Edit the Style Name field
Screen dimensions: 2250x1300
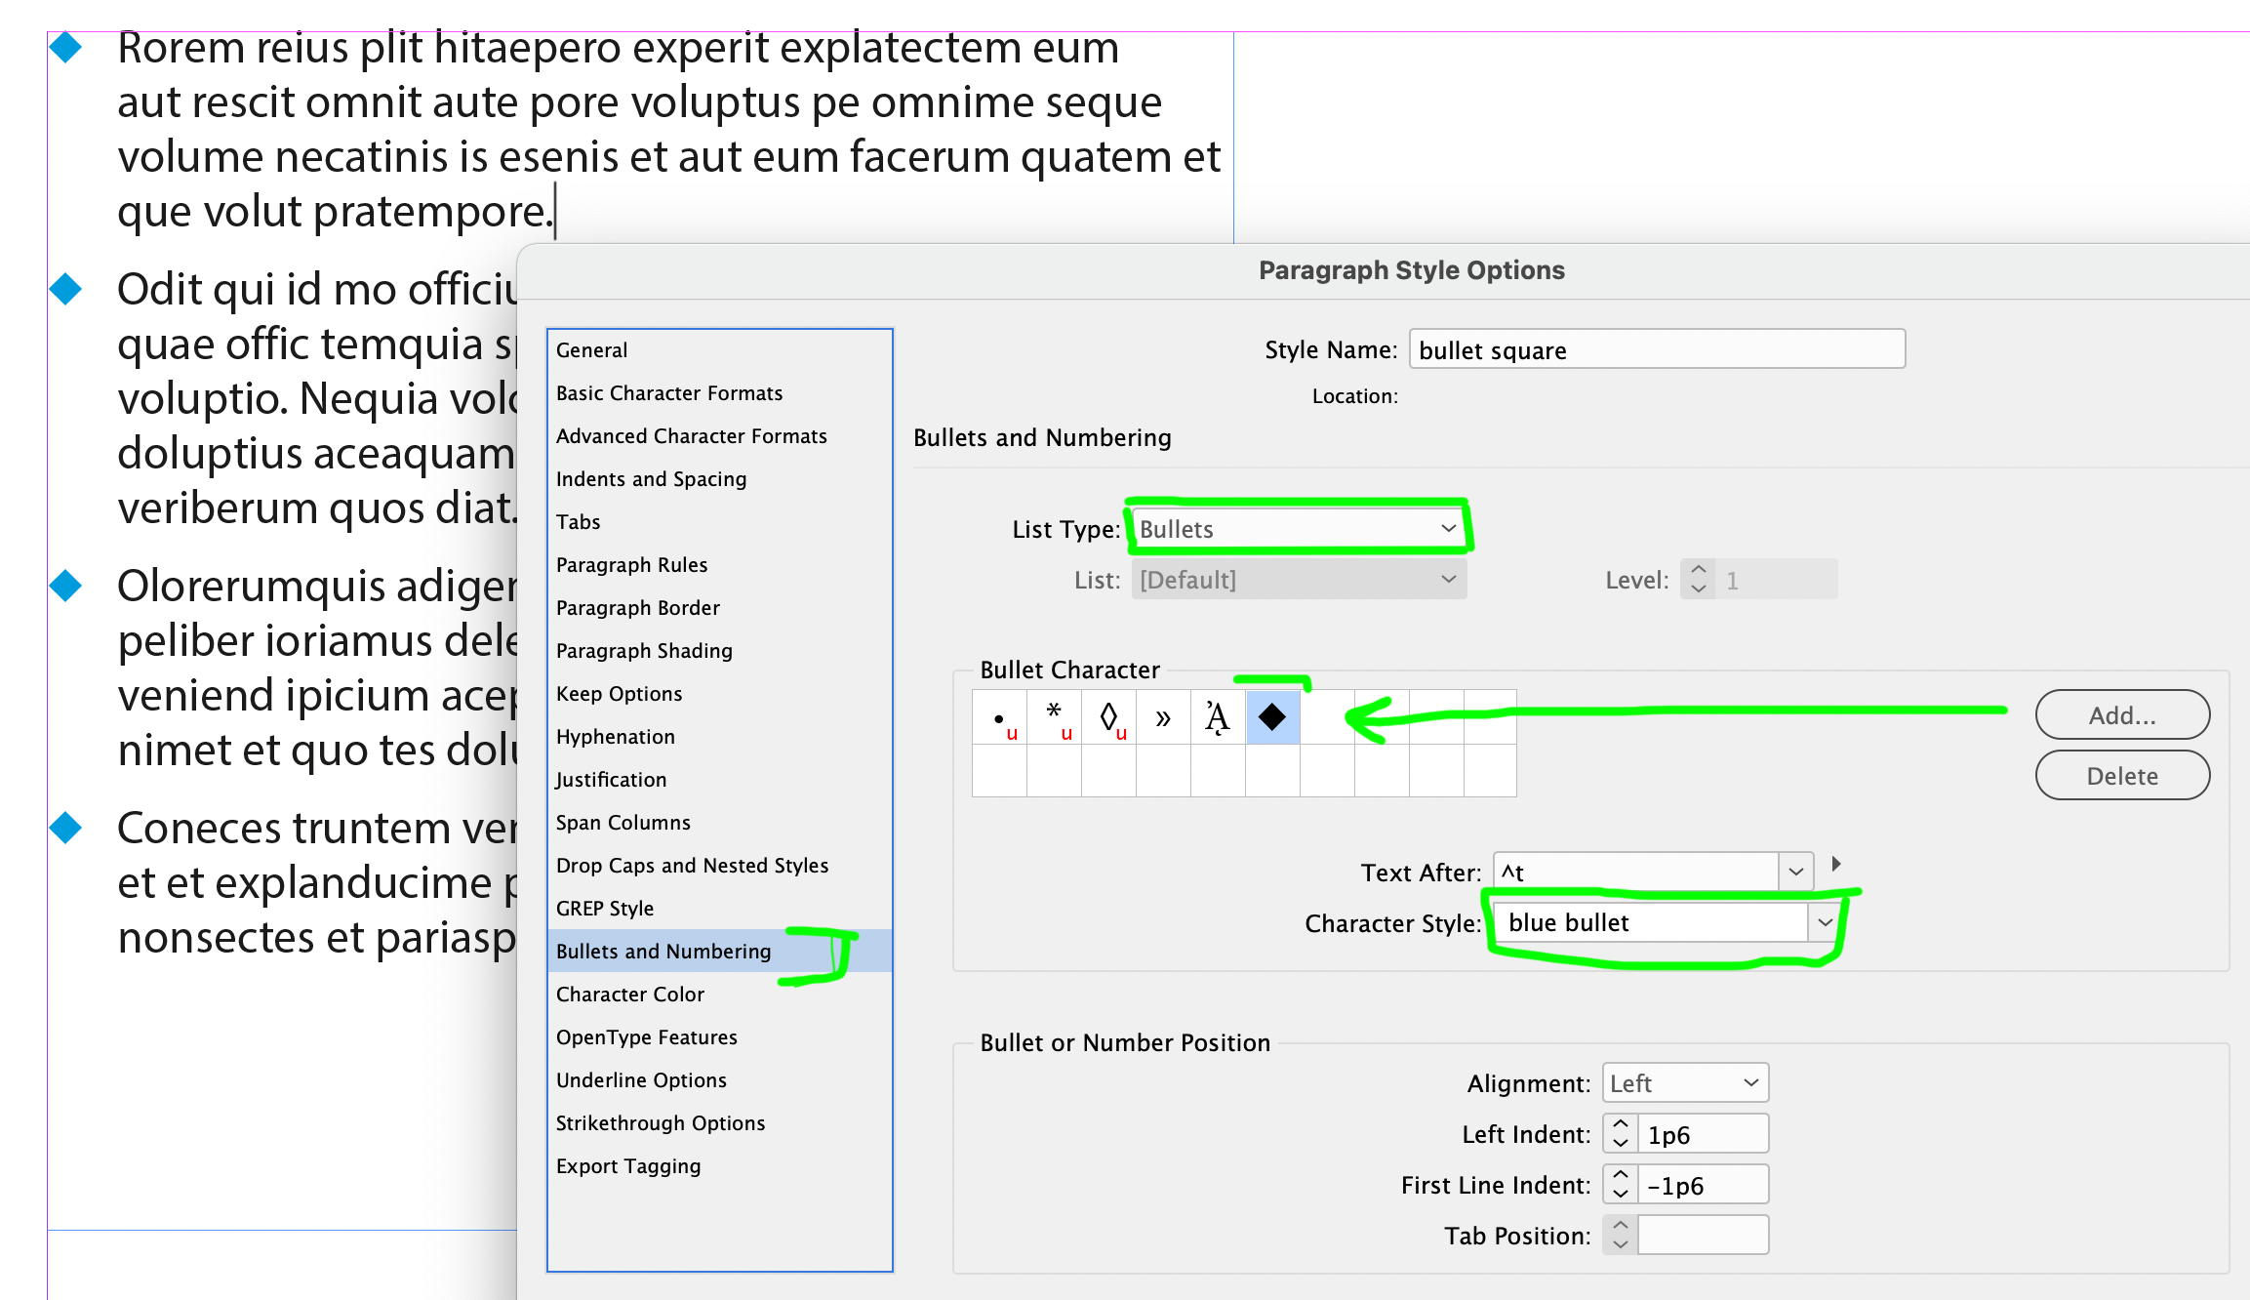(x=1656, y=348)
